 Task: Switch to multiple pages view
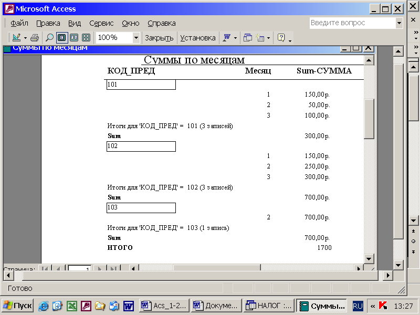click(x=86, y=37)
